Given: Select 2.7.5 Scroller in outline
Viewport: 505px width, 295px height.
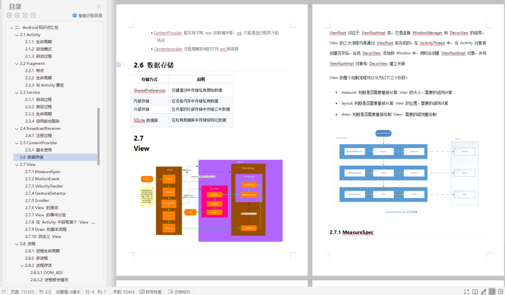Looking at the screenshot, I should coord(37,200).
